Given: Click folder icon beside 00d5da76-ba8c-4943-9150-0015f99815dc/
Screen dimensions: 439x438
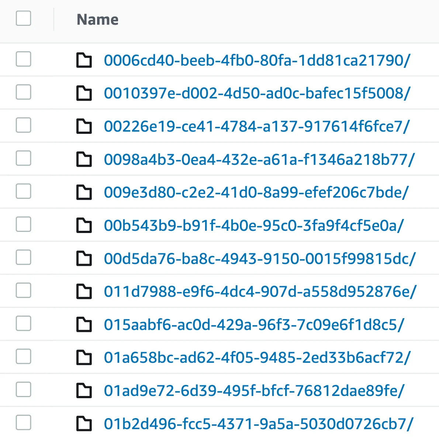Looking at the screenshot, I should pos(84,258).
